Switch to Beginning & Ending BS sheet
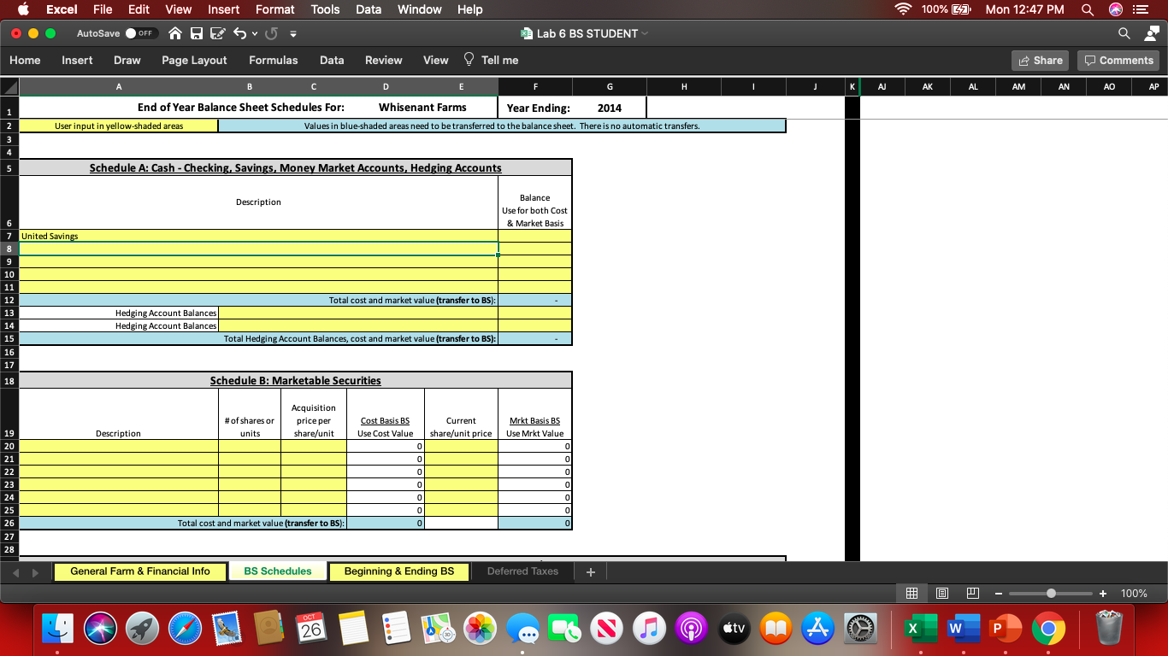This screenshot has height=656, width=1168. tap(399, 571)
